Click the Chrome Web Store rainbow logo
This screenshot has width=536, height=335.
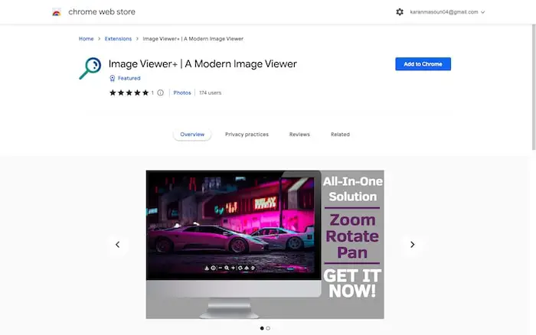click(57, 12)
